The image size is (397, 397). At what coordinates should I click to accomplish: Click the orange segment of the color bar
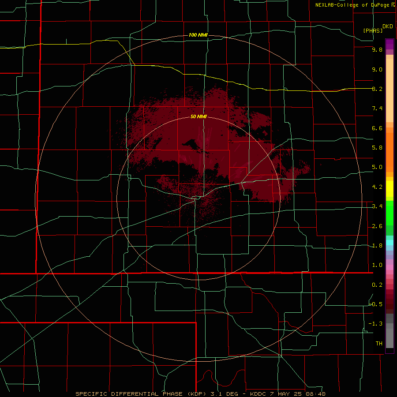click(390, 153)
